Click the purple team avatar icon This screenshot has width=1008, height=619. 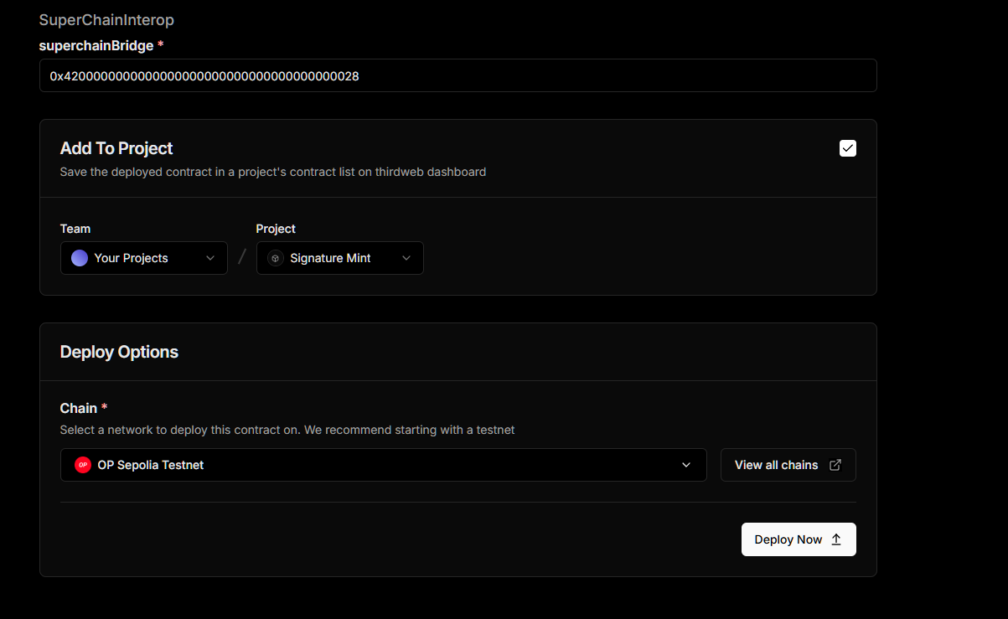(x=80, y=258)
